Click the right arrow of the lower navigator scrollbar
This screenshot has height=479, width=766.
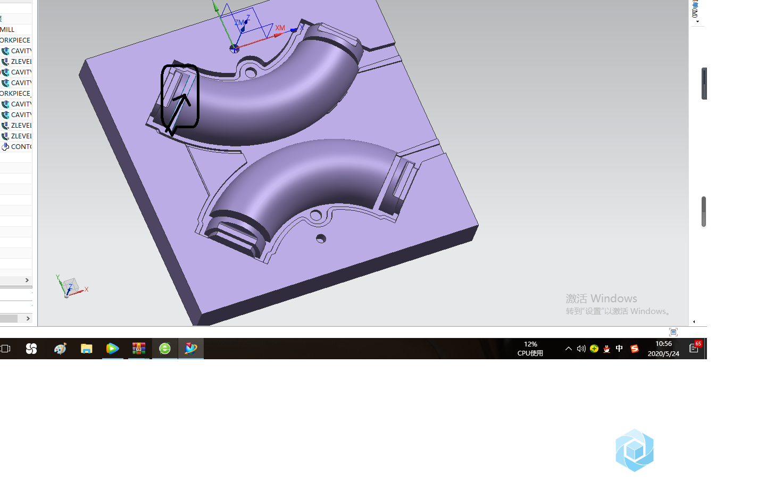pos(28,318)
